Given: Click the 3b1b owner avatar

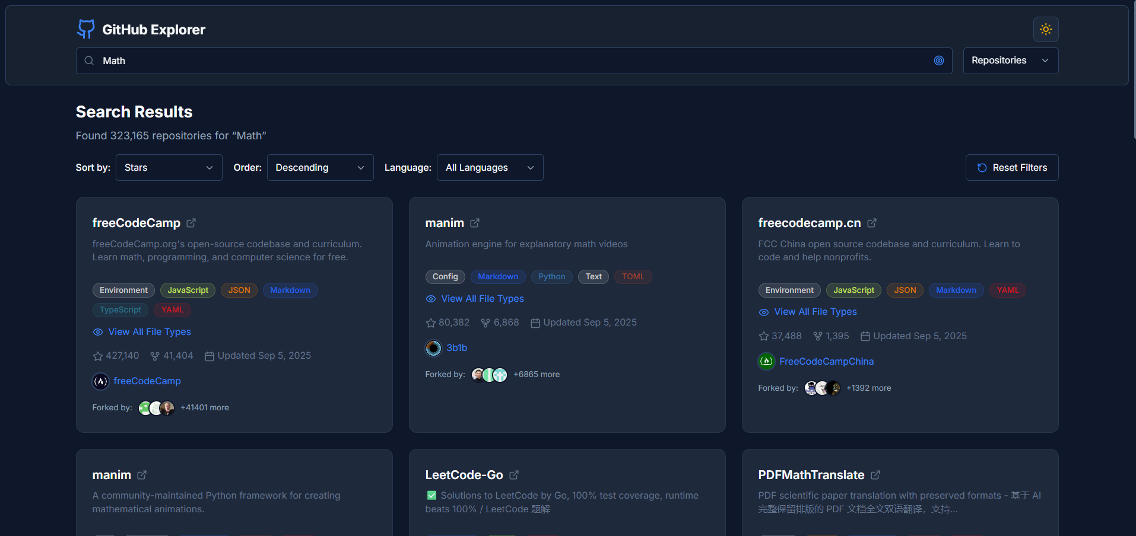Looking at the screenshot, I should 433,348.
